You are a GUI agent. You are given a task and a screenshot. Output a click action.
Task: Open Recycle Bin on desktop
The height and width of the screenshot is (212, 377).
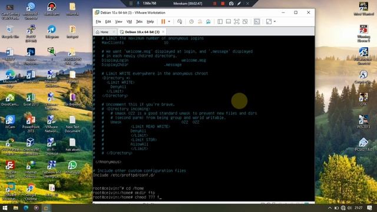pyautogui.click(x=10, y=32)
